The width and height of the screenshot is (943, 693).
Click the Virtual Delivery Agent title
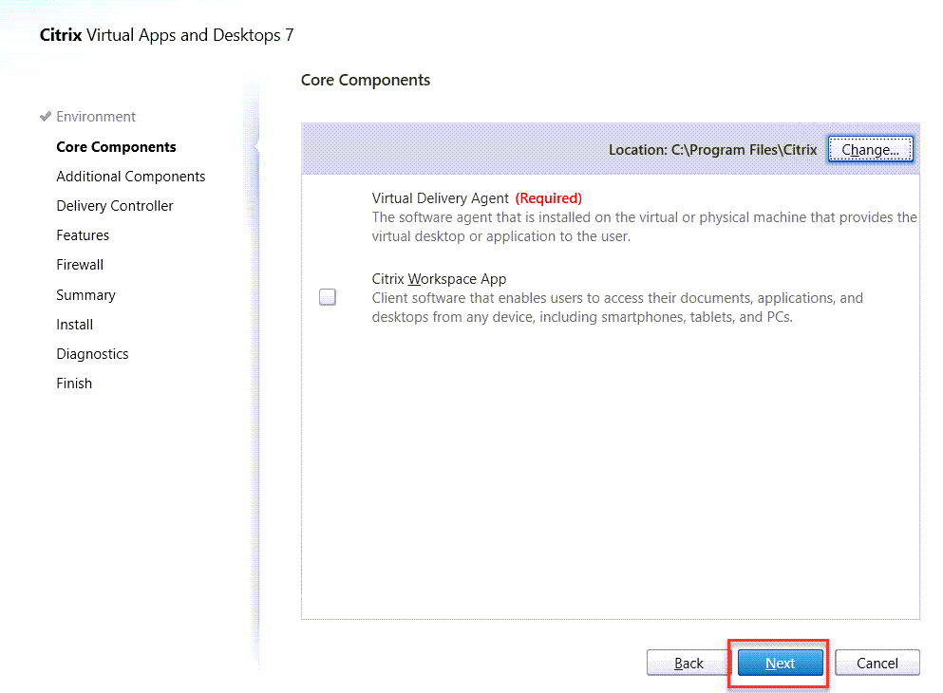(x=440, y=198)
